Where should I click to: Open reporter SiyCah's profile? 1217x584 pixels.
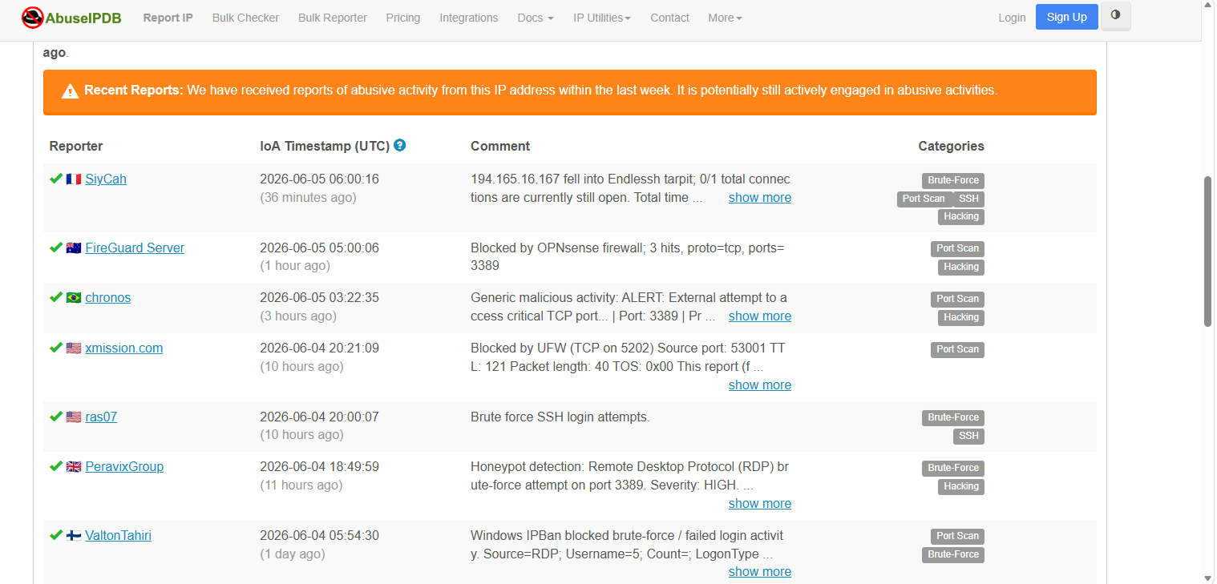click(x=106, y=179)
